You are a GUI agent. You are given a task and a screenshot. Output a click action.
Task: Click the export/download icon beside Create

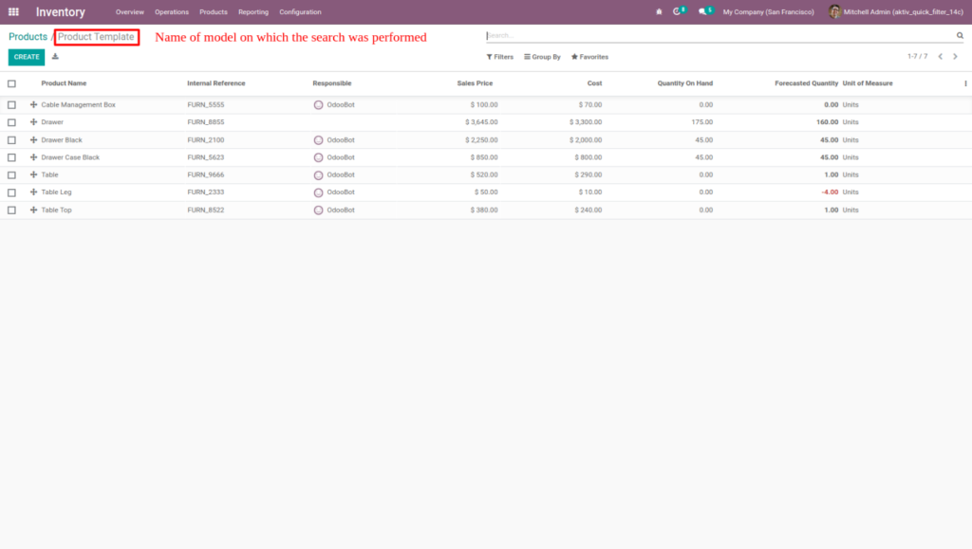click(55, 57)
